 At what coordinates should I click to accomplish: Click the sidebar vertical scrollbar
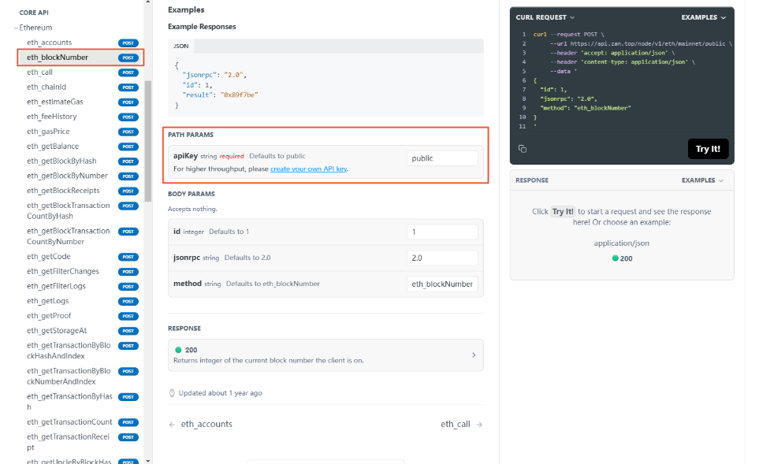147,142
